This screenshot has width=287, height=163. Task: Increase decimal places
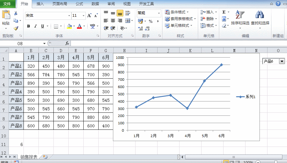pyautogui.click(x=140, y=28)
